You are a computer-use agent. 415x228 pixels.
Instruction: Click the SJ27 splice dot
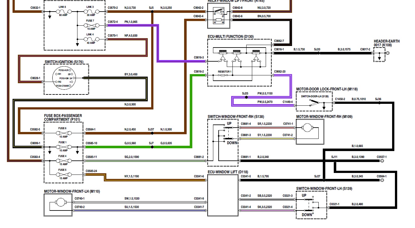(x=324, y=180)
